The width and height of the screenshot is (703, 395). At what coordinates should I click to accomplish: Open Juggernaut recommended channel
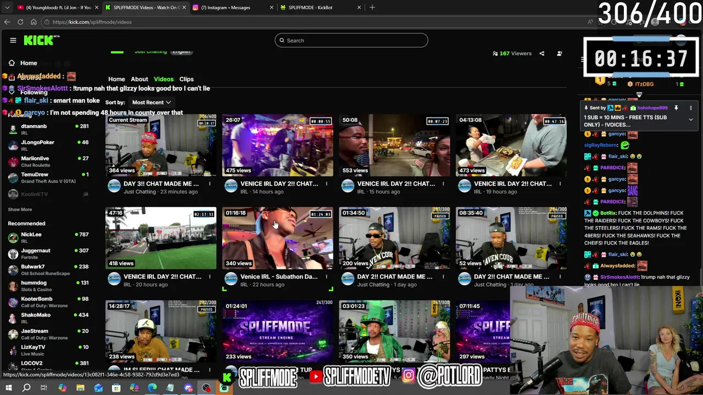coord(48,253)
